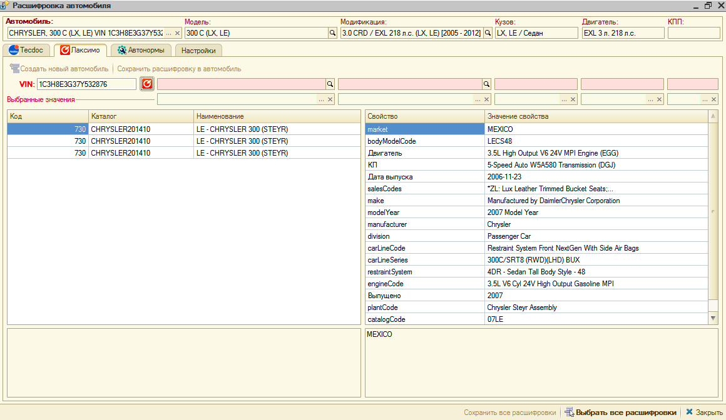This screenshot has height=420, width=726.
Task: Click the Наименование column header
Action: (x=277, y=116)
